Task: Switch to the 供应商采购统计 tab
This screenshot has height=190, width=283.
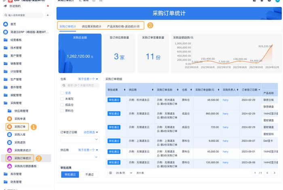Action: pos(91,26)
